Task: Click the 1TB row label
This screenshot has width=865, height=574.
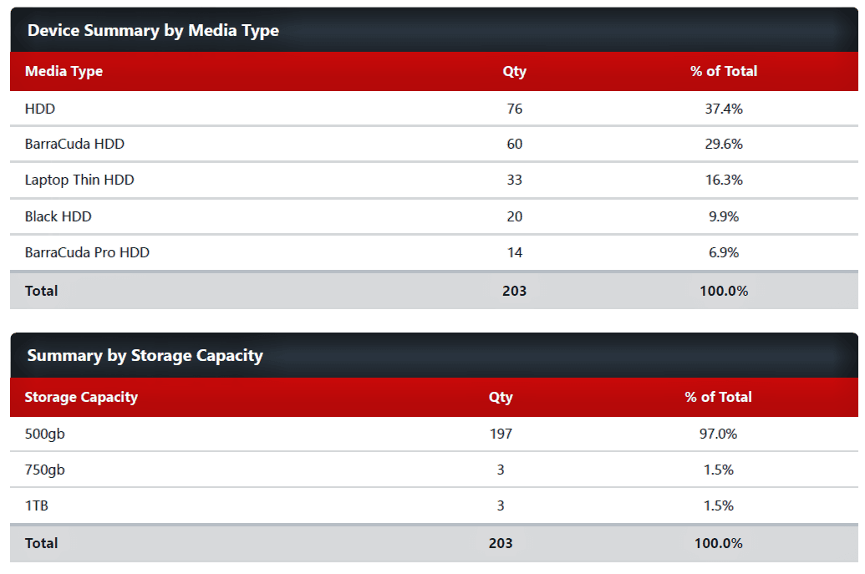Action: tap(37, 505)
